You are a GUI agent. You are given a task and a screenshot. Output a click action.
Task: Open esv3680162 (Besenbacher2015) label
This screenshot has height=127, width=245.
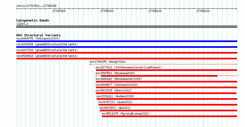(x=119, y=79)
